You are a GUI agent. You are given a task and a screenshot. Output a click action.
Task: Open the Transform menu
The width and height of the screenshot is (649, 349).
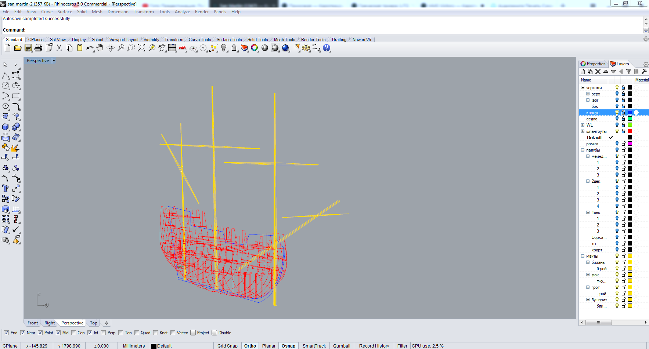point(144,12)
